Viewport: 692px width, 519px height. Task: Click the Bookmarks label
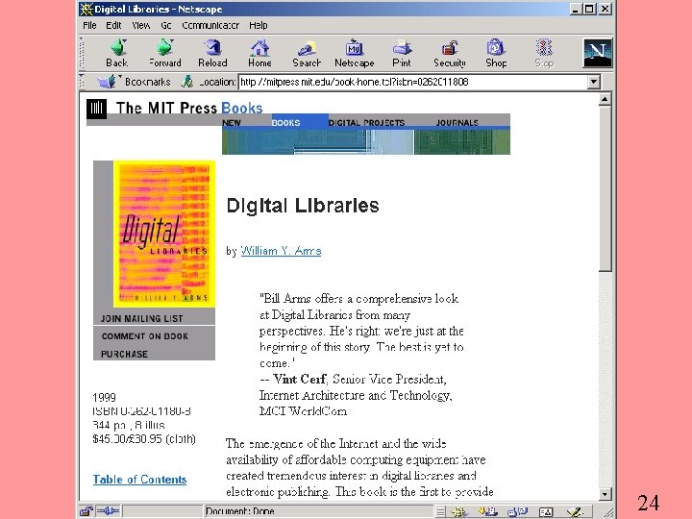pyautogui.click(x=147, y=82)
